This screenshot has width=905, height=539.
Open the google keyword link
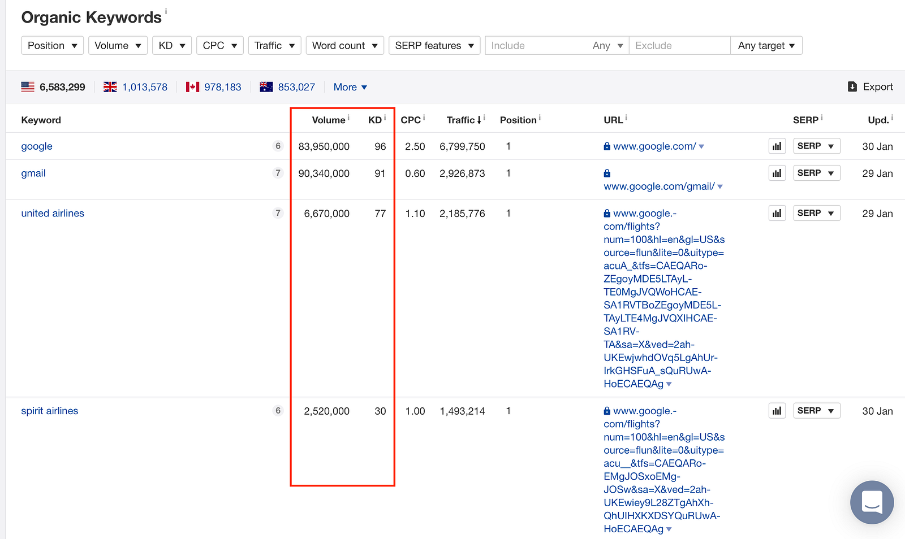tap(37, 146)
